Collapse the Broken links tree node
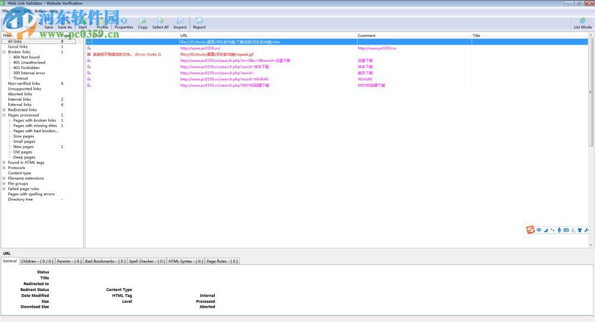 pyautogui.click(x=4, y=52)
